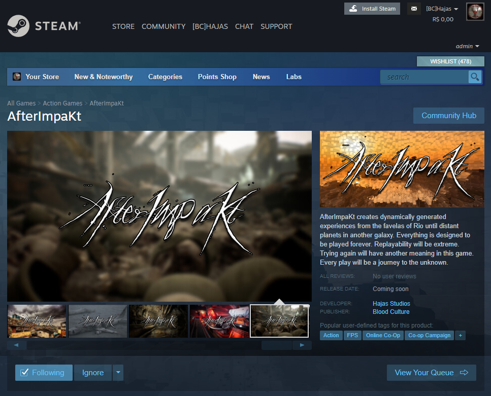Image resolution: width=491 pixels, height=396 pixels.
Task: Open the [BC]Hajas account dropdown
Action: pyautogui.click(x=442, y=9)
